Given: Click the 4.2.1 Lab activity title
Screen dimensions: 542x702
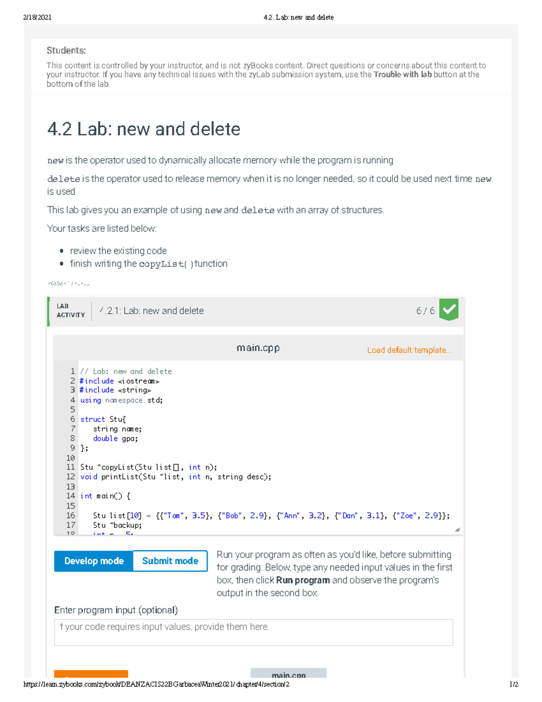Looking at the screenshot, I should tap(151, 311).
